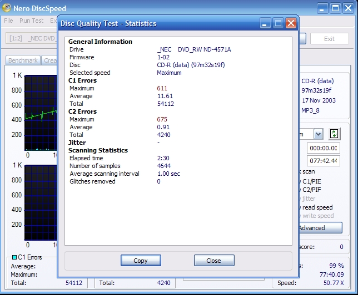Select C2 Errors Total value 4240 in dialog

point(163,135)
